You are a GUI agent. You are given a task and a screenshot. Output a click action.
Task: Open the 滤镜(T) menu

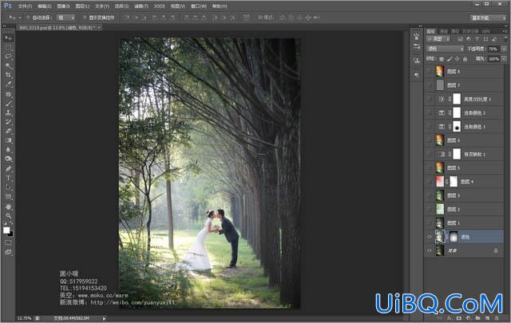pos(141,6)
